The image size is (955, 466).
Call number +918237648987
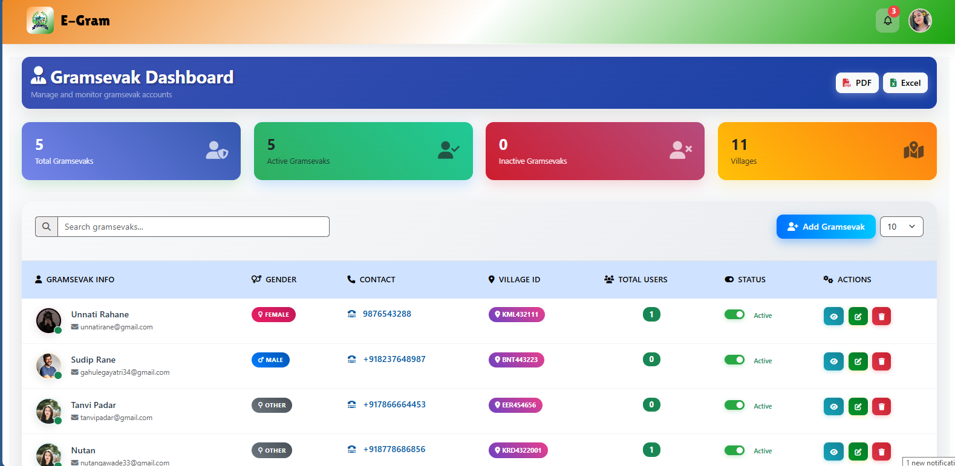click(x=394, y=359)
